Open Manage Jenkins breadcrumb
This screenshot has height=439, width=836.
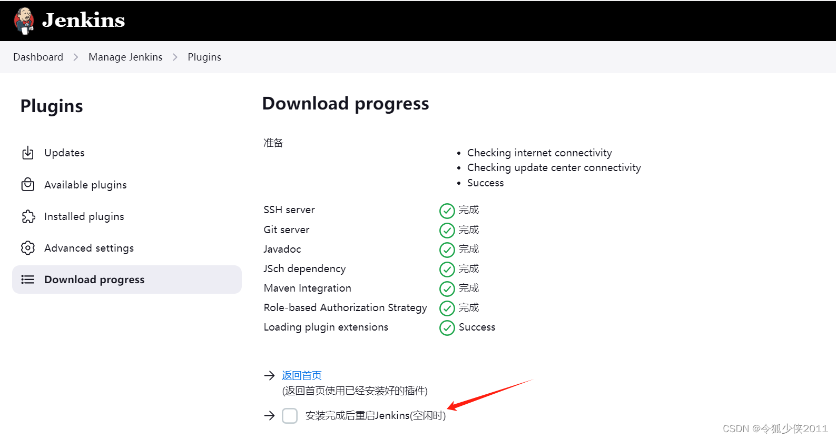(x=125, y=57)
